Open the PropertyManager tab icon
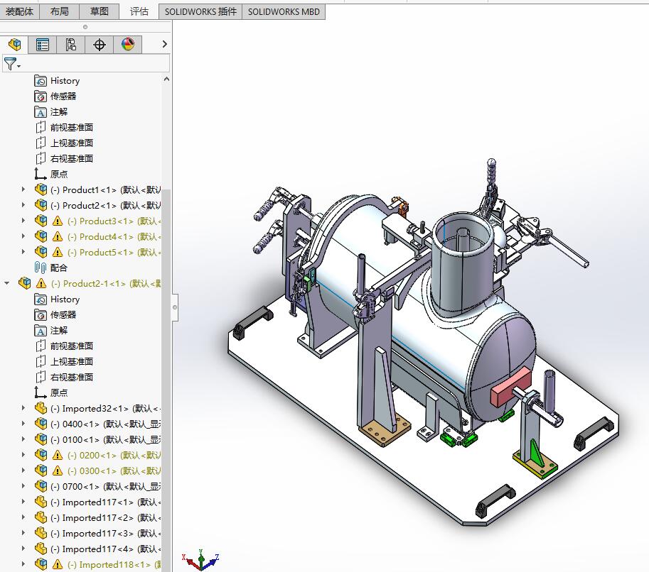Image resolution: width=649 pixels, height=572 pixels. [x=42, y=44]
